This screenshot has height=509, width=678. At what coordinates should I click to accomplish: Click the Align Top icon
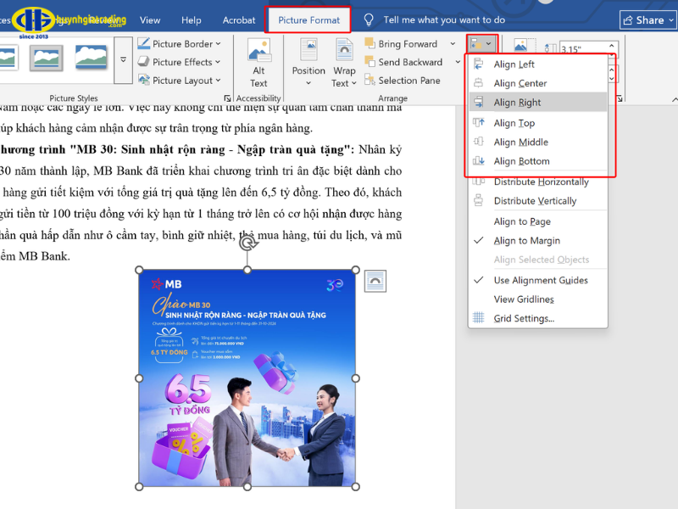point(478,123)
